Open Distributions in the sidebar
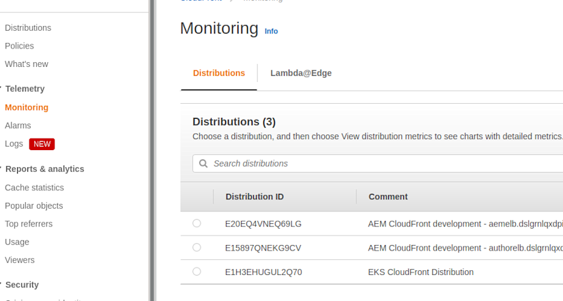 pyautogui.click(x=28, y=28)
